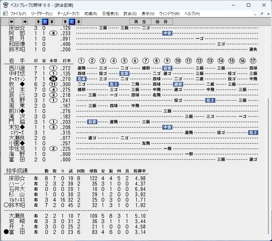The width and height of the screenshot is (272, 241).
Task: Restore the inner document window
Action: point(262,14)
